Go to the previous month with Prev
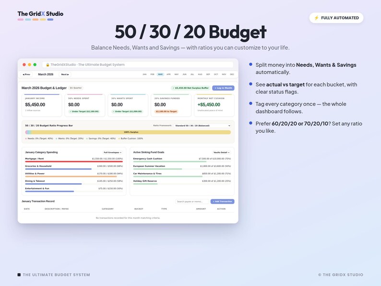 coord(26,74)
